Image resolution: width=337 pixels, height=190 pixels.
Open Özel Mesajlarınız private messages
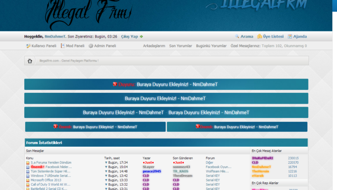click(x=245, y=46)
